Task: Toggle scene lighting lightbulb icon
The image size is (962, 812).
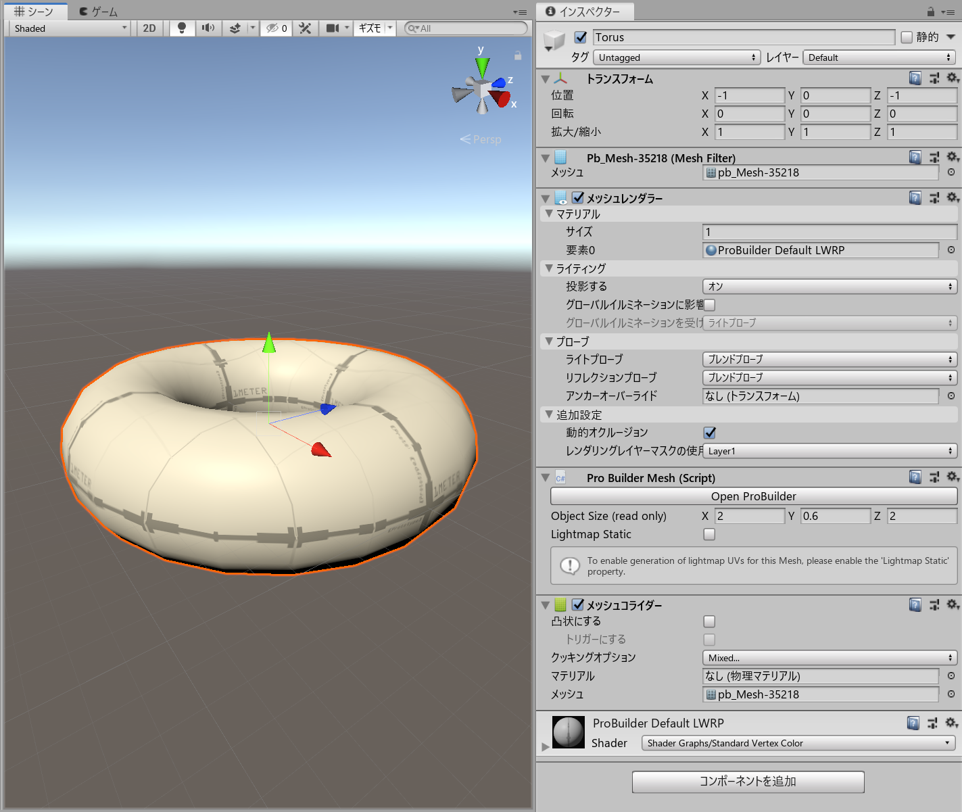Action: (x=181, y=28)
